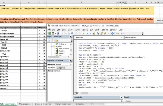Open the Run menu
163x106 pixels.
click(91, 30)
